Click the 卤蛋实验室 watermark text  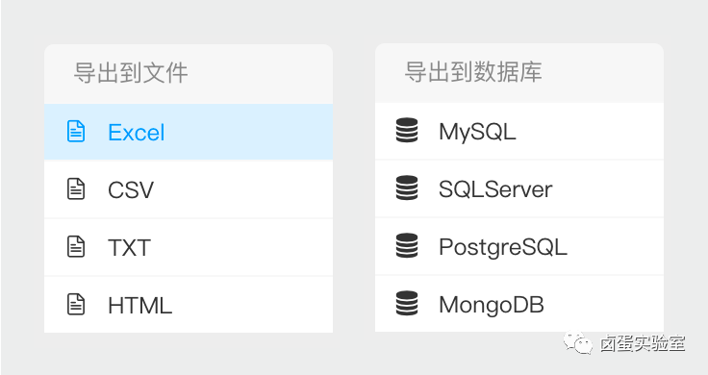coord(643,343)
